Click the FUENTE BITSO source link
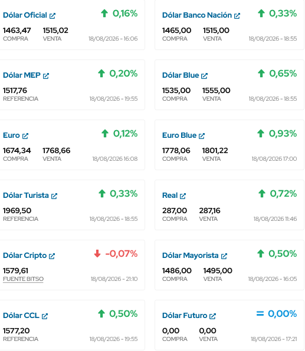The height and width of the screenshot is (351, 305). 23,279
